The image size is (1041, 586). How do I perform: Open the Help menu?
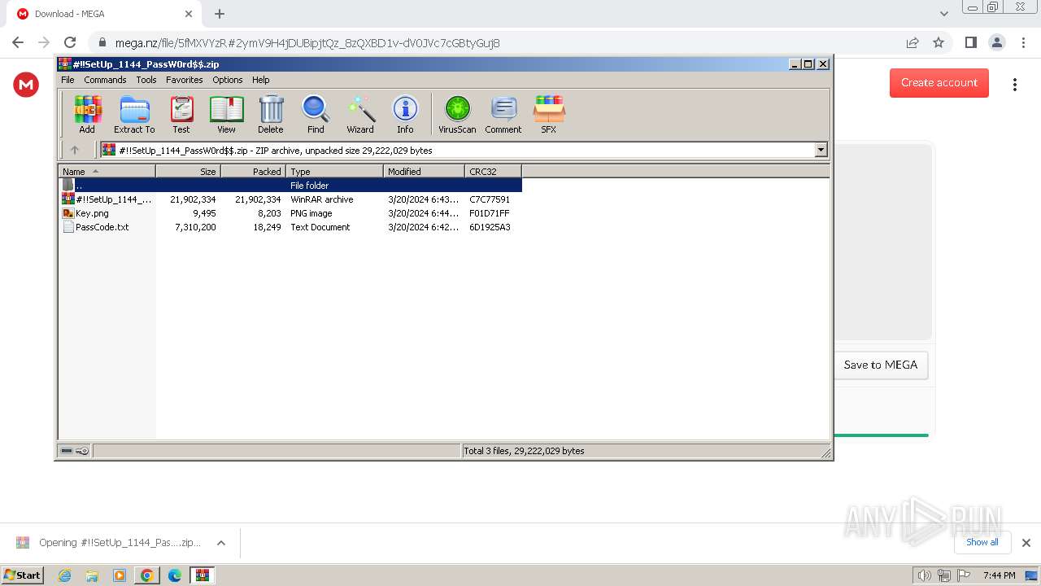pyautogui.click(x=260, y=80)
